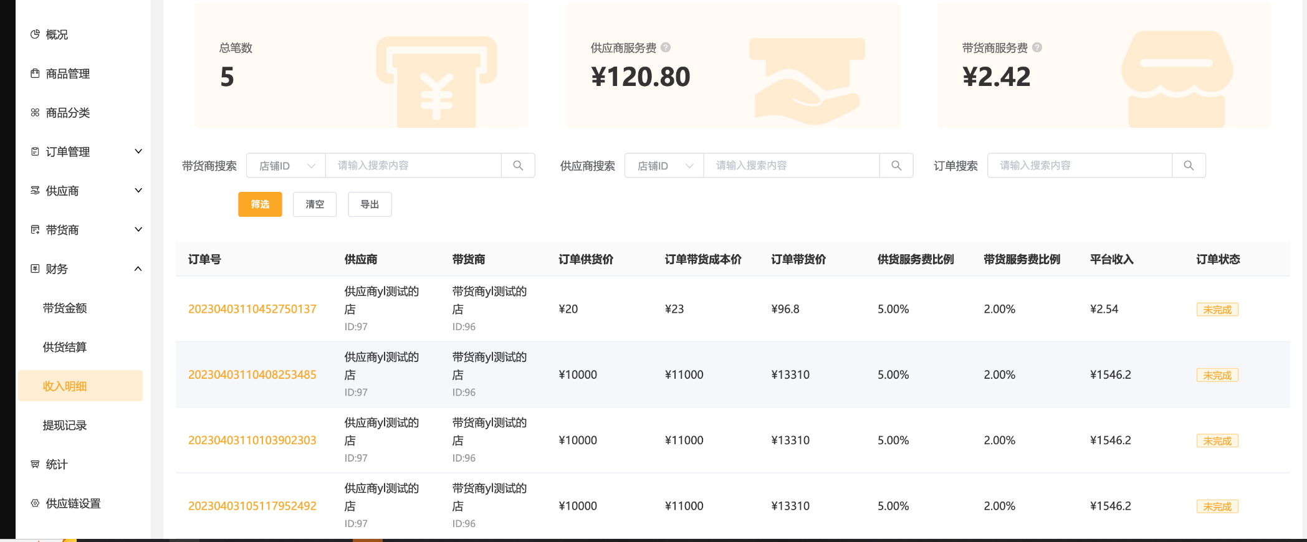Image resolution: width=1307 pixels, height=542 pixels.
Task: Click the 供应链设置 settings icon
Action: pyautogui.click(x=35, y=503)
